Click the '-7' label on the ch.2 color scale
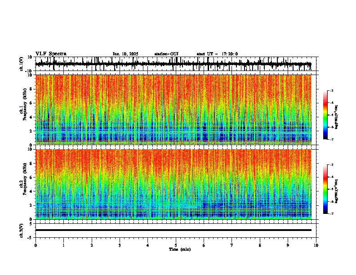Viewport: 356px width, 275px height. (331, 213)
